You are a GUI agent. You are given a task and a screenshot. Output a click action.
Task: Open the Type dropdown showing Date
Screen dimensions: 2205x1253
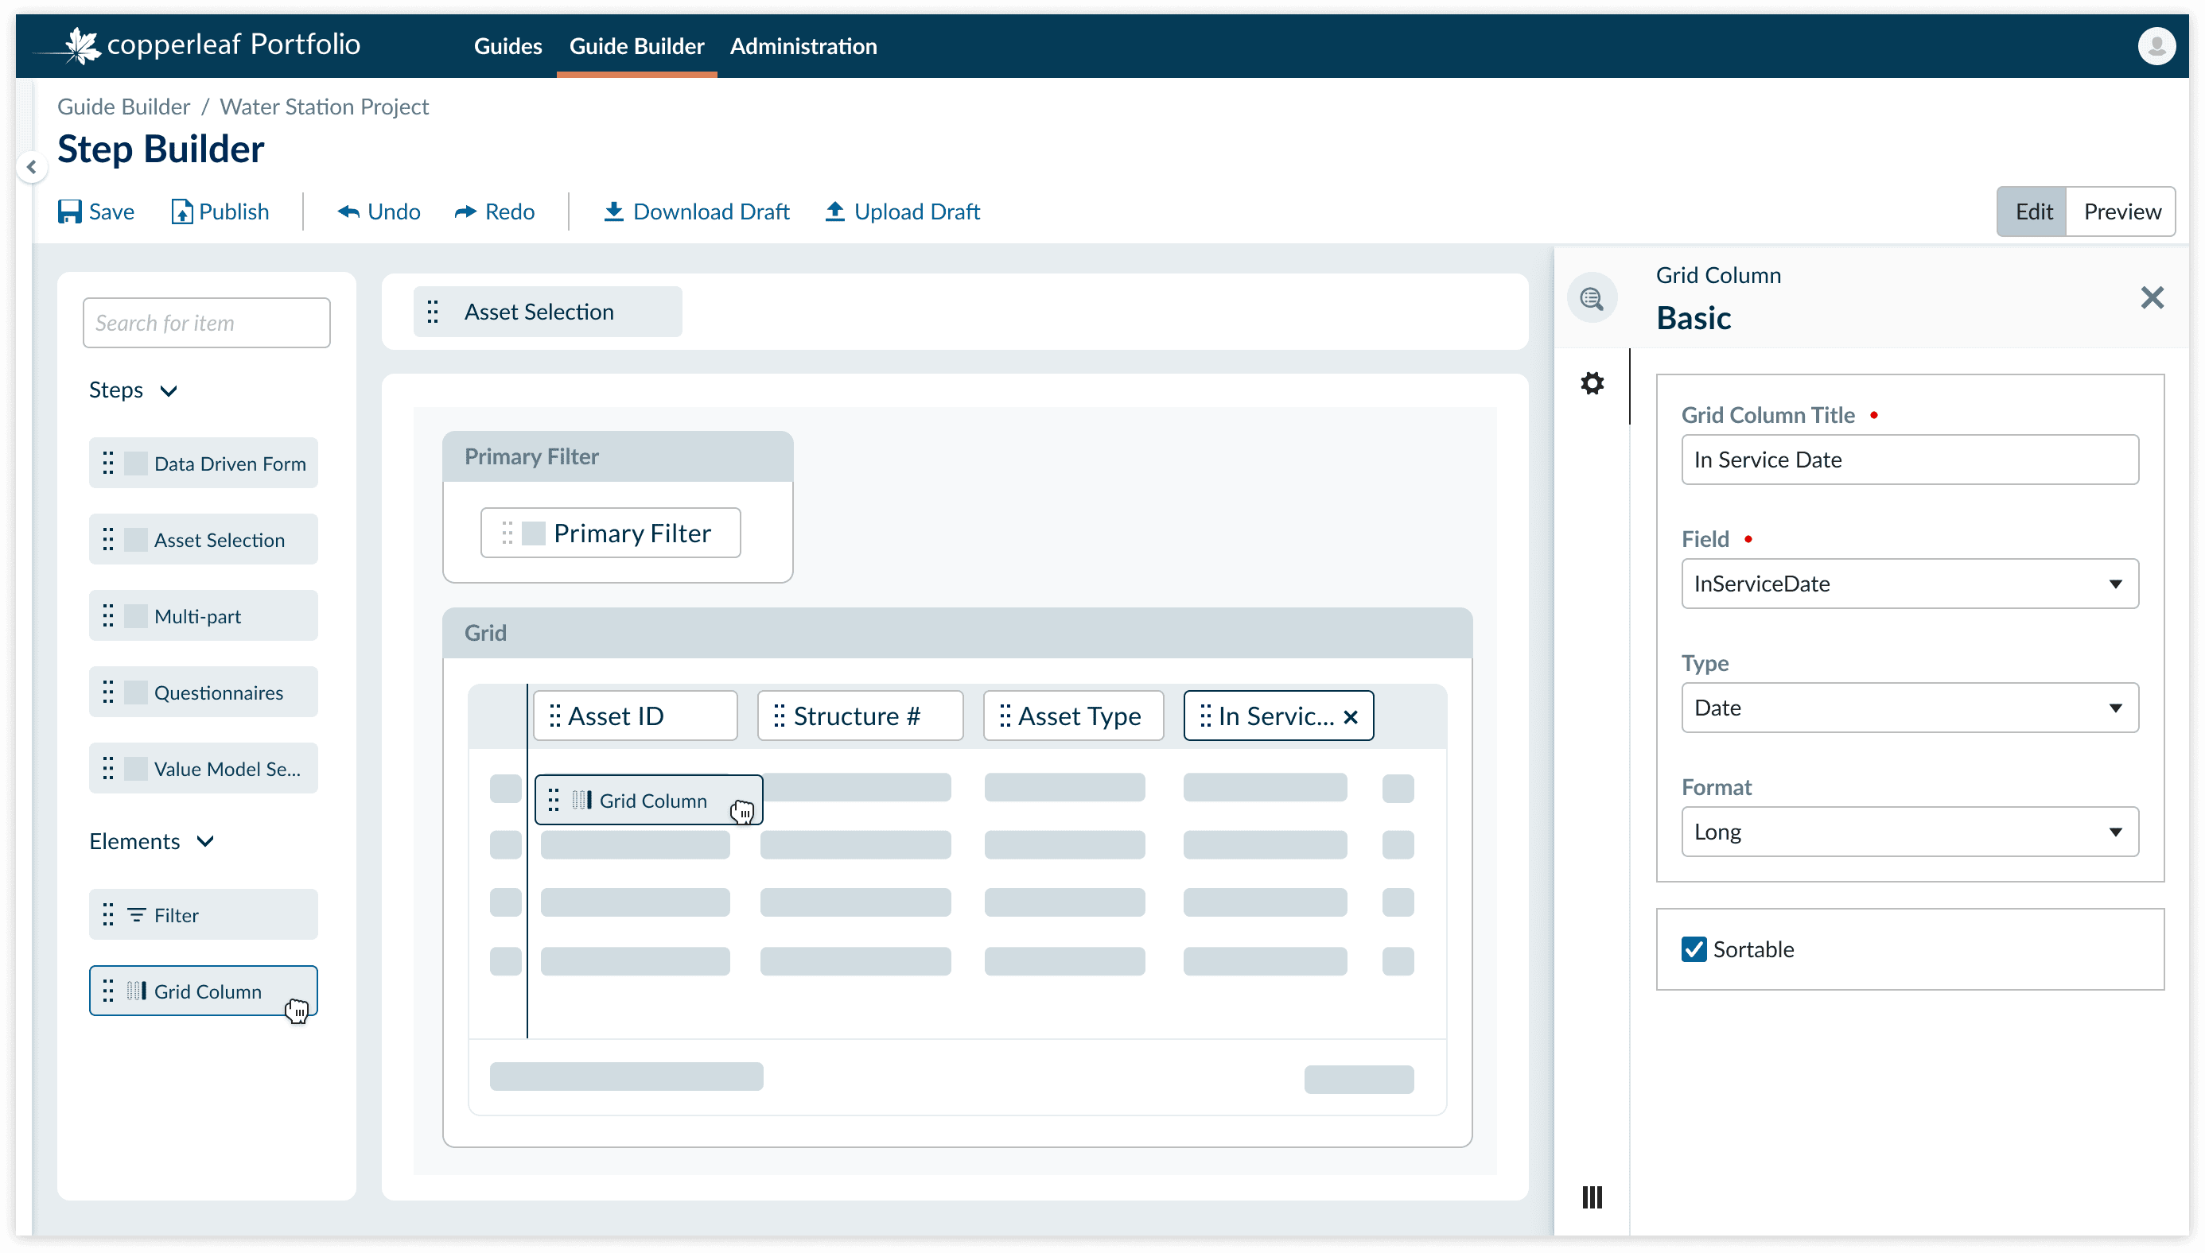[x=1909, y=708]
